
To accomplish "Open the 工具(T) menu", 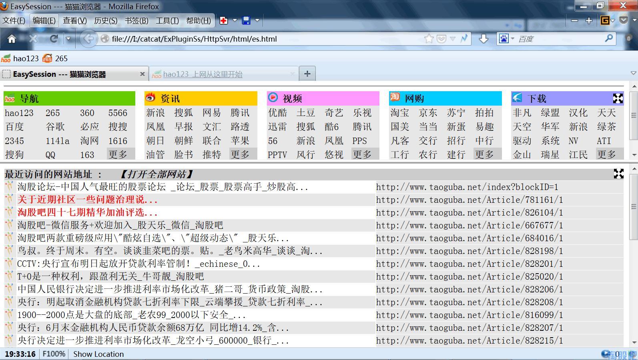I will click(x=167, y=20).
